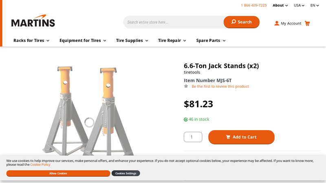Open the shopping cart icon
326x183 pixels.
307,23
